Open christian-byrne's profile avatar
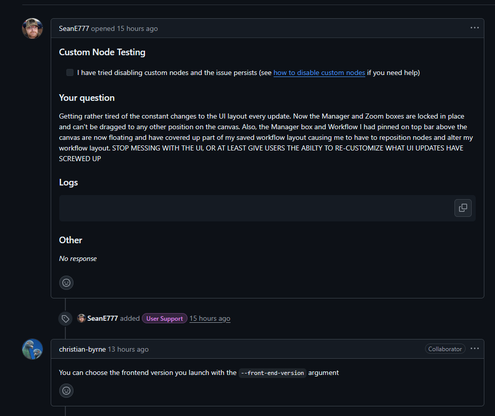Viewport: 495px width, 416px height. tap(32, 349)
